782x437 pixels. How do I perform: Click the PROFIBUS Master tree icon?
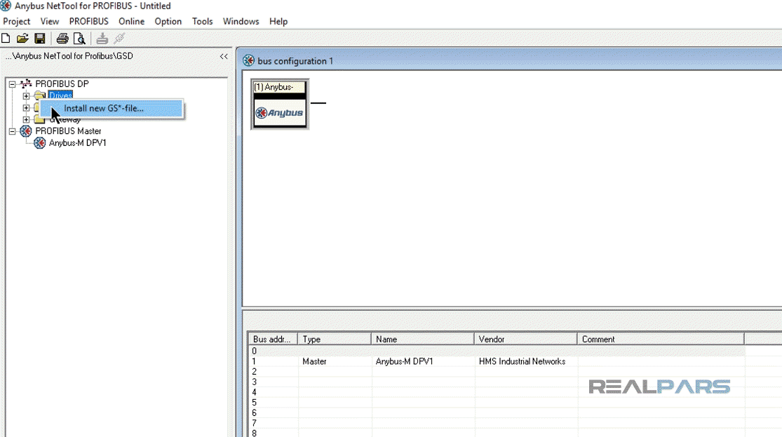pos(26,131)
